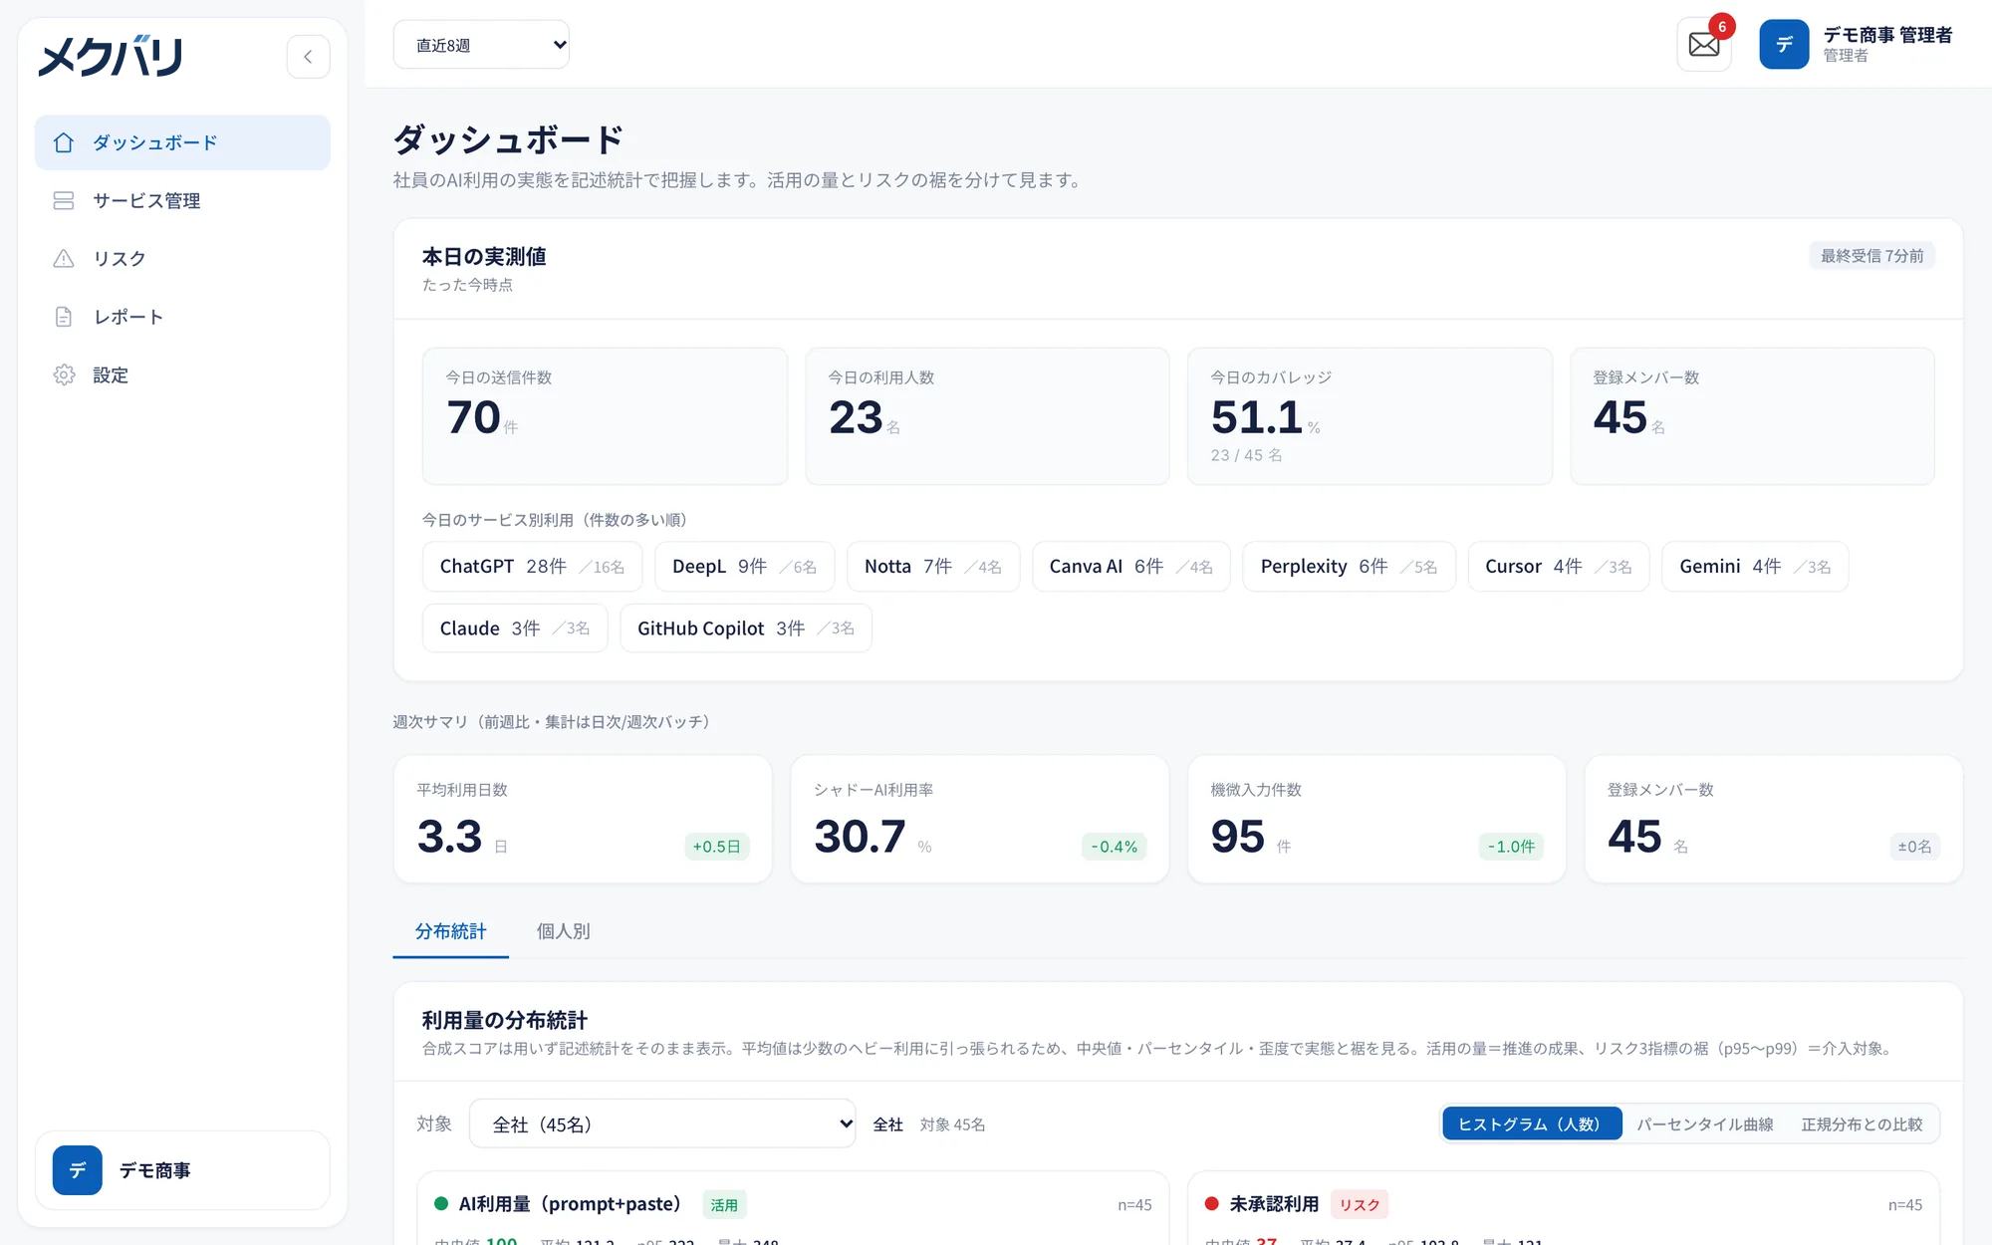1992x1245 pixels.
Task: Select the ヒストグラム（人数）view
Action: [x=1530, y=1123]
